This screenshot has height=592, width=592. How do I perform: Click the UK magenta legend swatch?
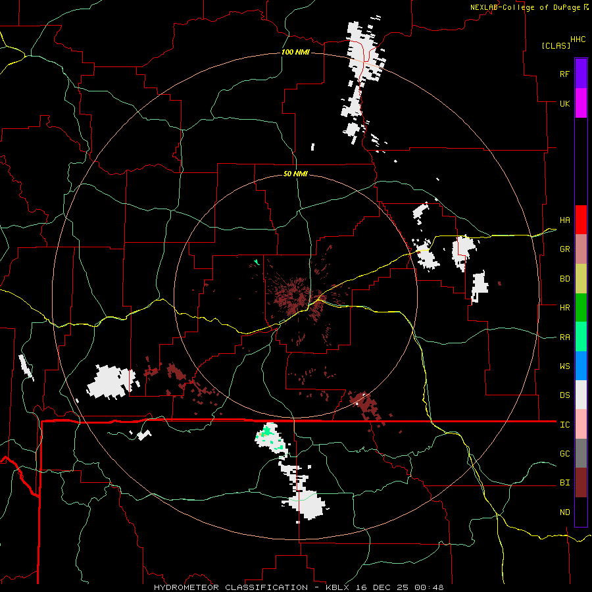tap(581, 103)
